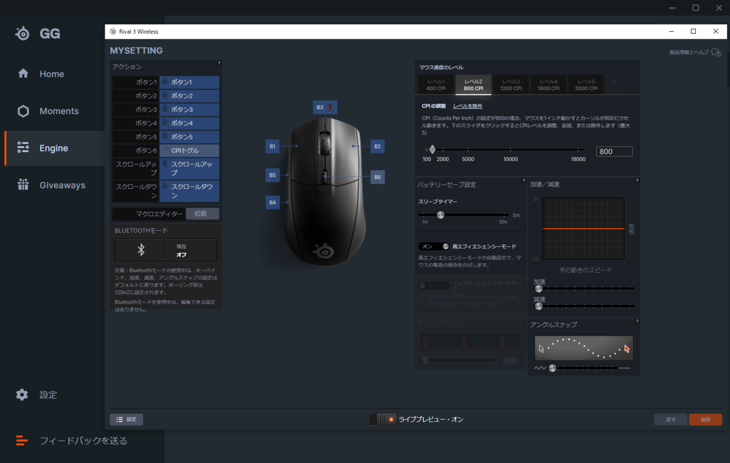Viewport: 730px width, 463px height.
Task: Click the Bluetooth symbol icon
Action: coord(141,250)
